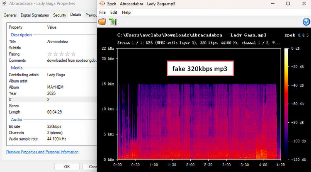Save the spectrogram with the green arrow icon
The image size is (311, 172).
(x=113, y=22)
